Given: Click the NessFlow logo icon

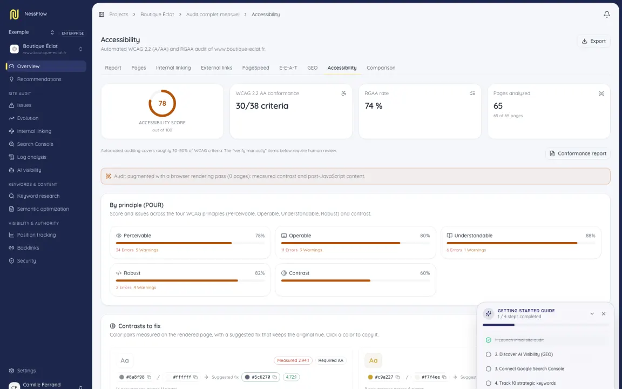Looking at the screenshot, I should (x=14, y=14).
